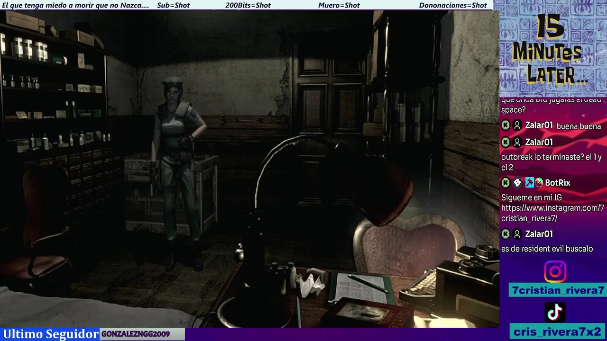The height and width of the screenshot is (341, 607).
Task: Click Kick badge above 'es de resident evil' message
Action: [x=506, y=233]
